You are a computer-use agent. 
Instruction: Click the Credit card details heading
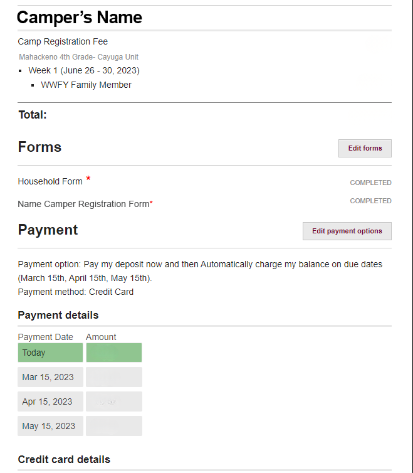64,459
